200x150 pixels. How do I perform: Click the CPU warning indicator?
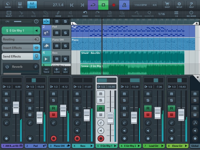(36, 21)
